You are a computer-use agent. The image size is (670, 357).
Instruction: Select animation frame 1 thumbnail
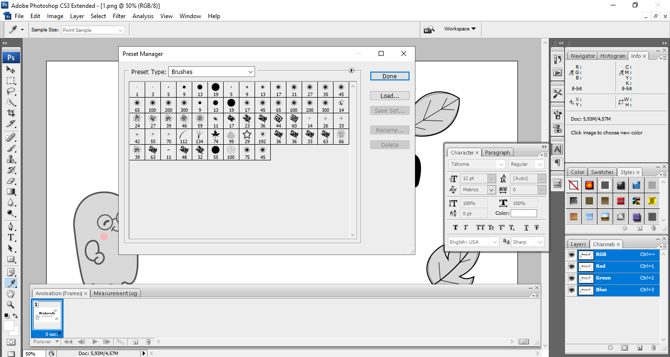point(47,315)
